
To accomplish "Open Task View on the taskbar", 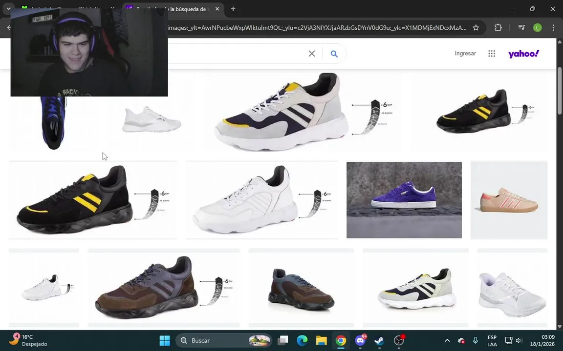I will pyautogui.click(x=283, y=340).
